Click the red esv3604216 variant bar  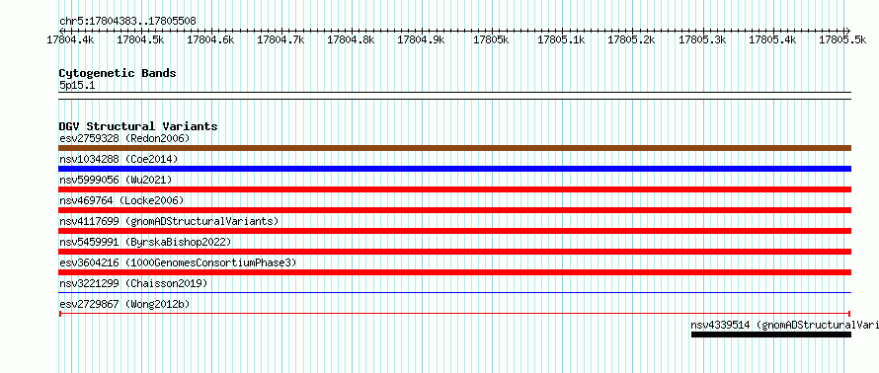(x=454, y=272)
